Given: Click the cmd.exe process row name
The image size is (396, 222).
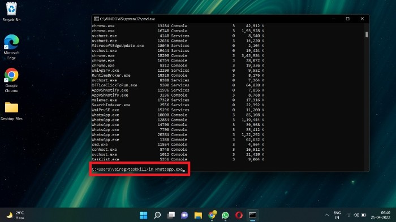Looking at the screenshot, I should [100, 145].
